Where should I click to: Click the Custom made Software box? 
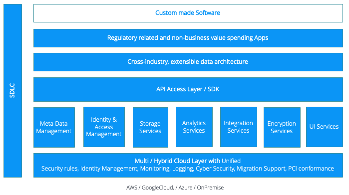click(188, 13)
